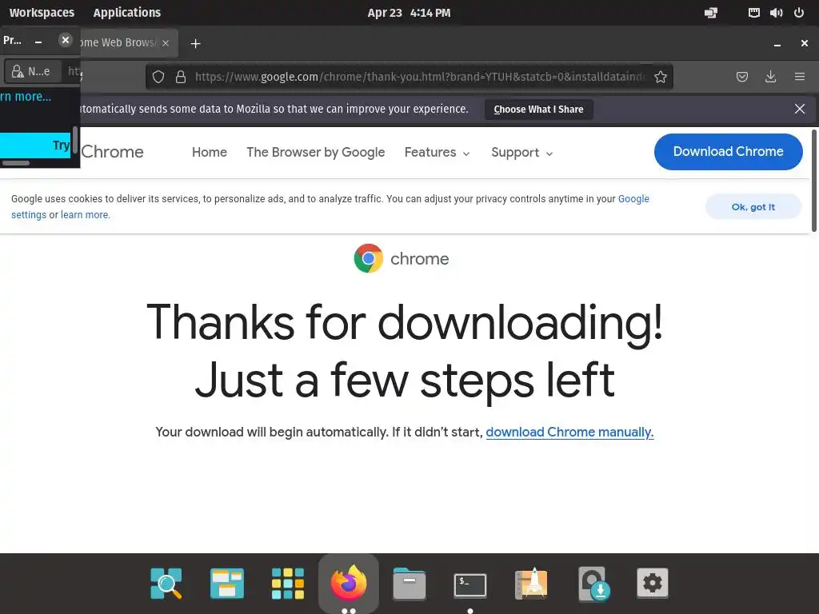Close the small private window

point(66,40)
